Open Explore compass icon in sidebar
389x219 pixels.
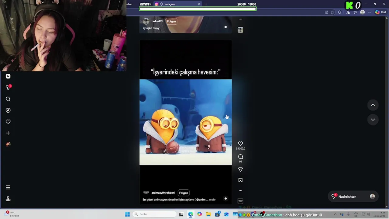point(8,110)
